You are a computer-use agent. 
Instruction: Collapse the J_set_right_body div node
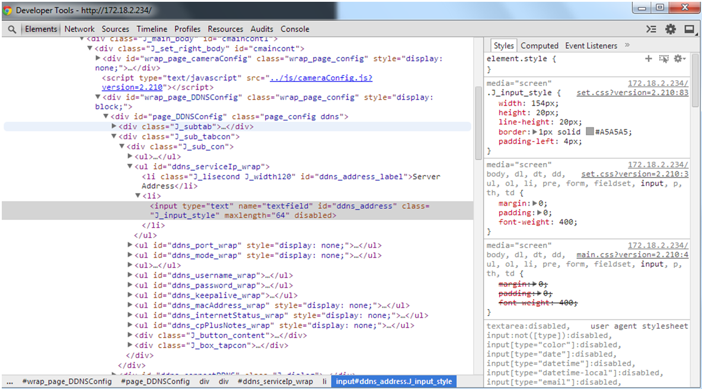tap(90, 49)
